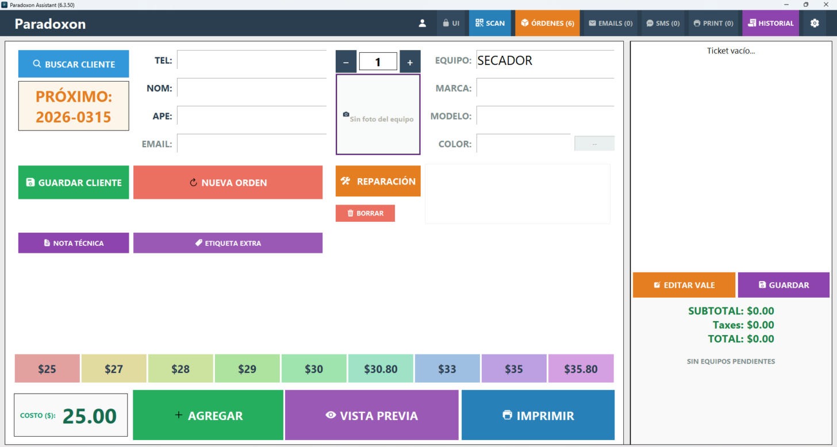Screen dimensions: 837x447
Task: Open the ÓRDENES (6) tab
Action: tap(547, 24)
